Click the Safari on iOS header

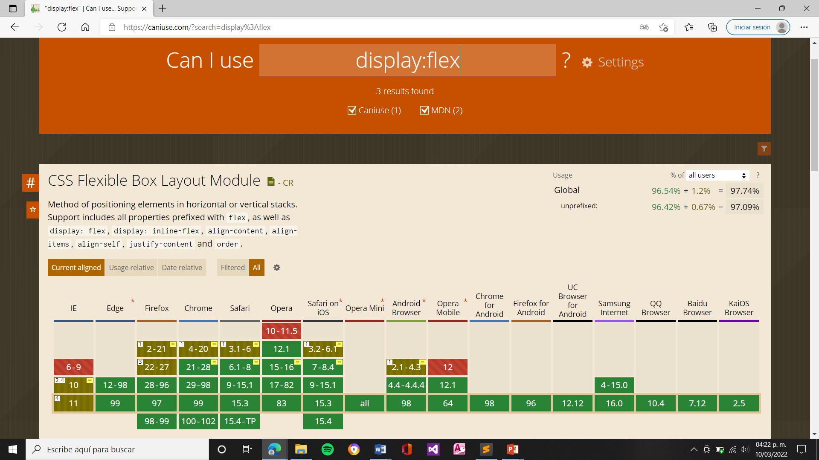pos(323,308)
